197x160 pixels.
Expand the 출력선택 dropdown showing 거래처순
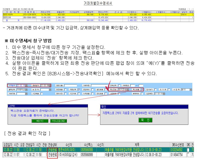click(x=26, y=90)
